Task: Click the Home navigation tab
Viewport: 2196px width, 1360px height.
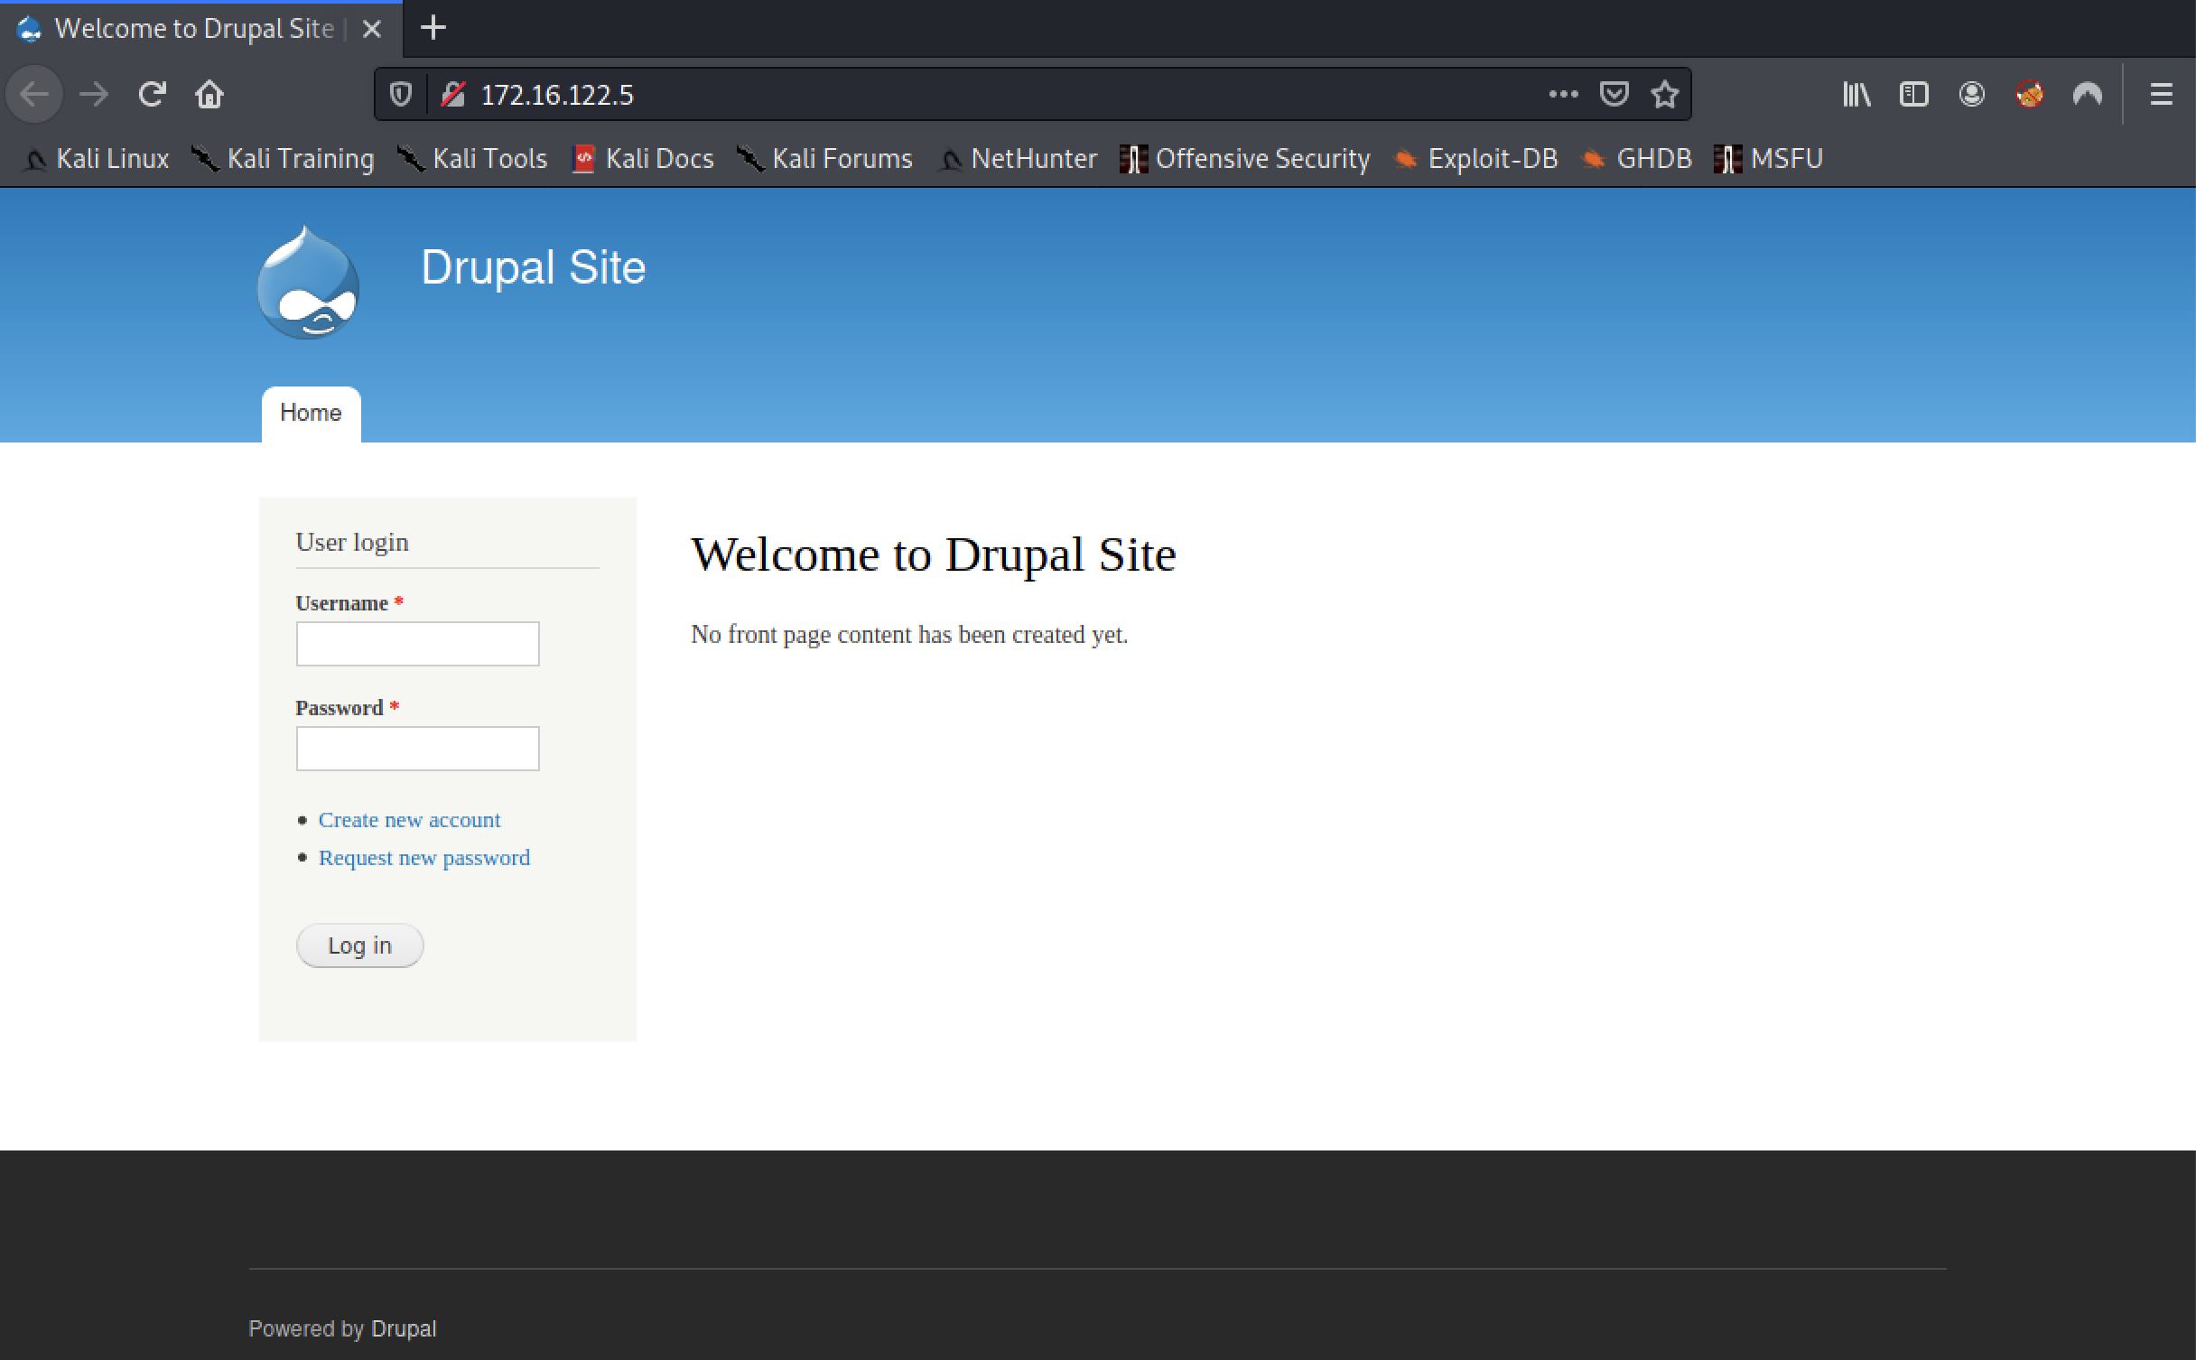Action: (x=309, y=413)
